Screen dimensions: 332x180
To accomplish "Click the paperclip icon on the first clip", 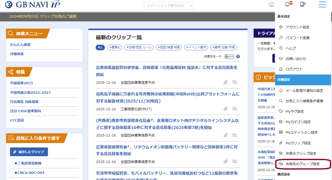I will pyautogui.click(x=226, y=82).
